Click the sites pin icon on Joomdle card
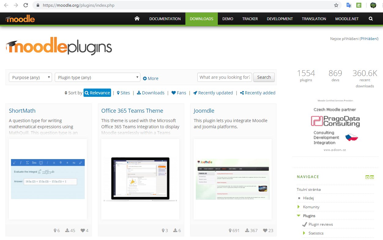 pos(231,231)
